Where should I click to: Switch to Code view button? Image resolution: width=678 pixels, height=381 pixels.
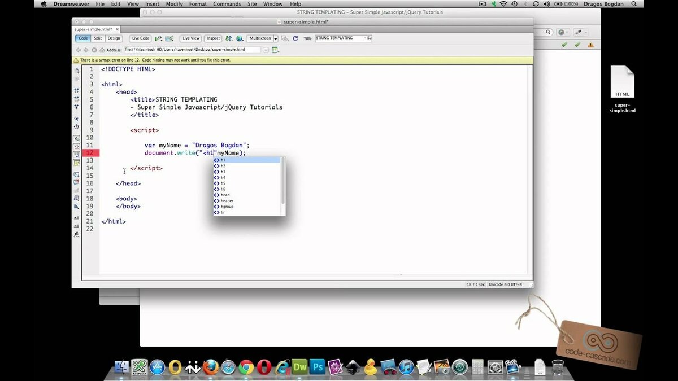tap(83, 38)
